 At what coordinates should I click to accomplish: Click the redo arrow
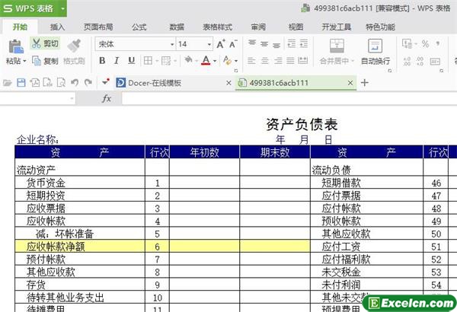[x=88, y=83]
